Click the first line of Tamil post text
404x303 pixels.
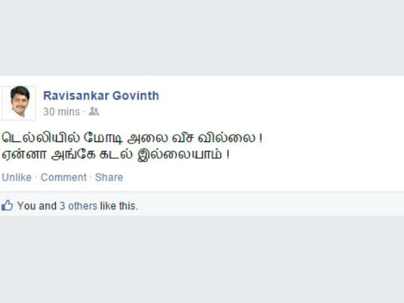pyautogui.click(x=132, y=138)
